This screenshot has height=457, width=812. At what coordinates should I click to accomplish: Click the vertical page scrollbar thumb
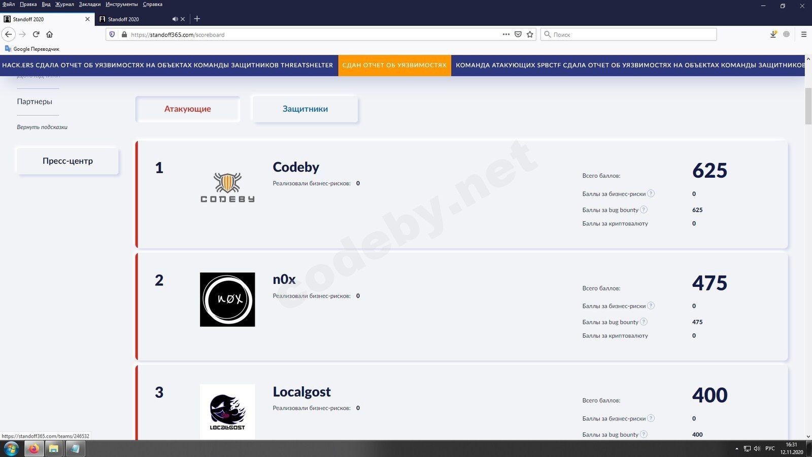point(808,106)
